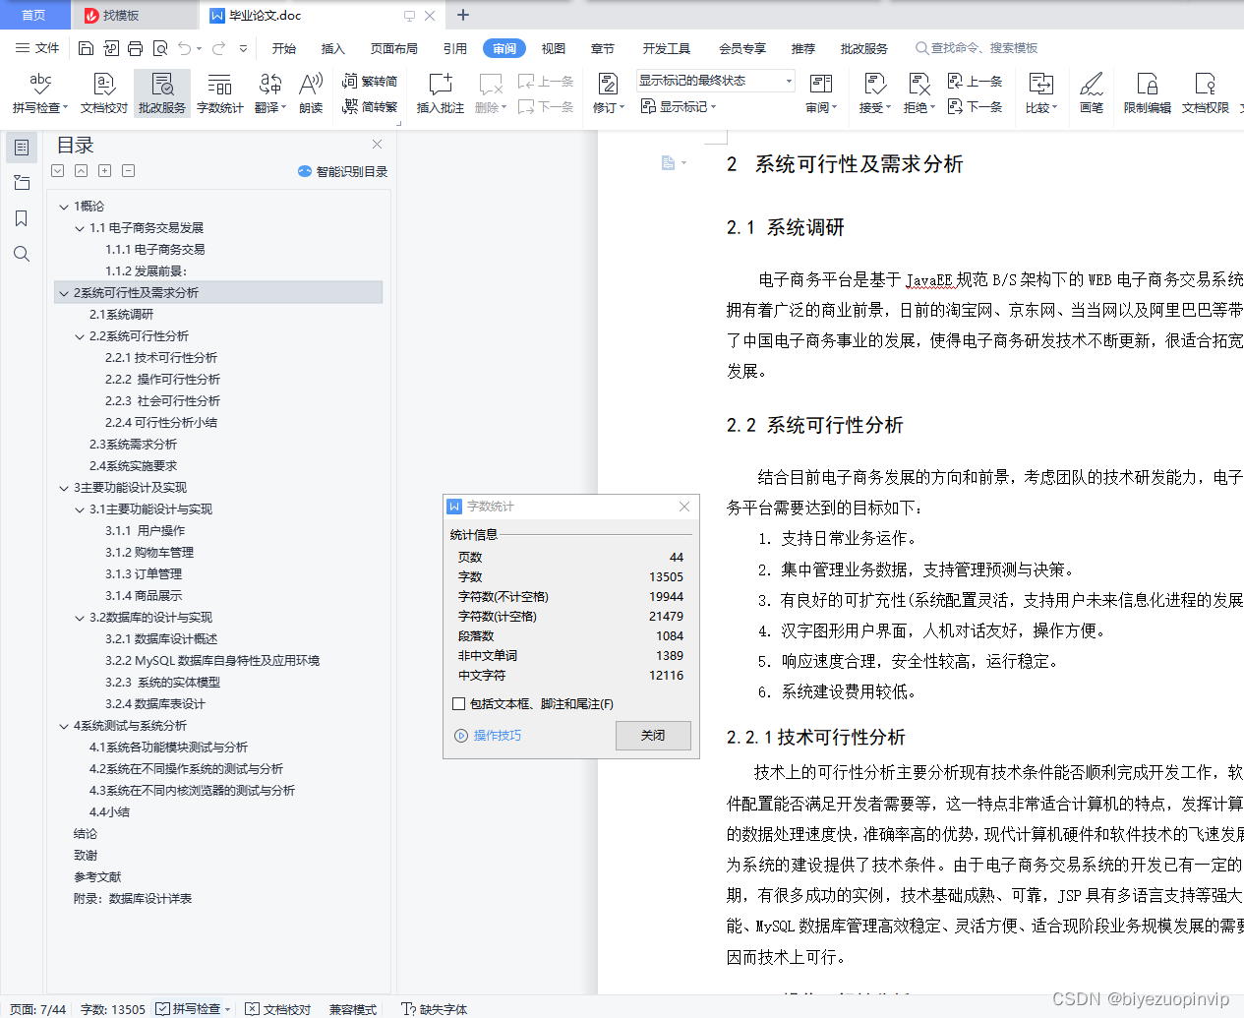Open 显示标记的最终状态 dropdown
The height and width of the screenshot is (1018, 1244).
(x=715, y=81)
